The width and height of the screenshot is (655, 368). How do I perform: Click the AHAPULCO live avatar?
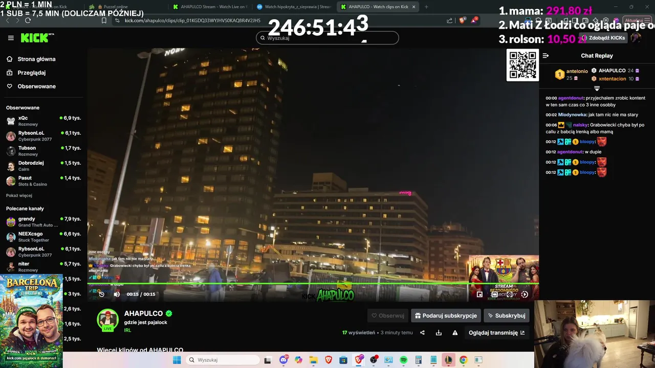pos(107,320)
